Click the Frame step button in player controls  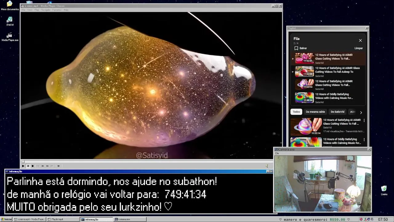(x=58, y=166)
